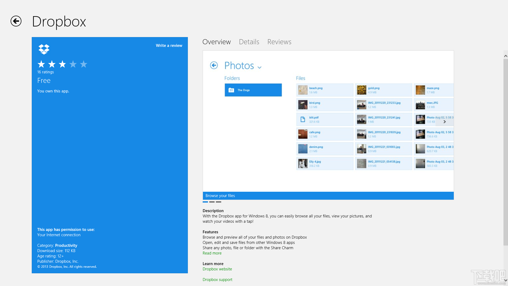Click the scrollbar up arrow

505,56
